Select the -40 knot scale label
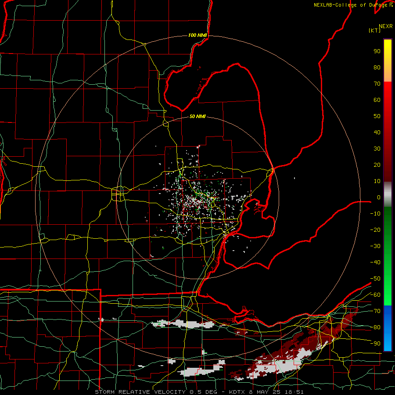The width and height of the screenshot is (395, 395). point(375,262)
